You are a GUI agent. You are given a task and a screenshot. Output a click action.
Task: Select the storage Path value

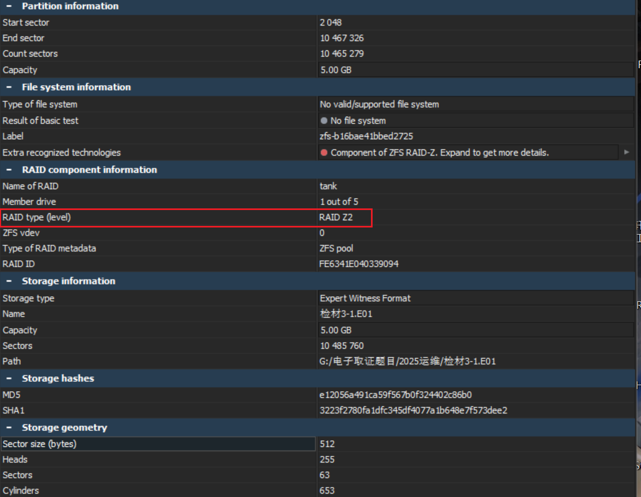(x=408, y=361)
